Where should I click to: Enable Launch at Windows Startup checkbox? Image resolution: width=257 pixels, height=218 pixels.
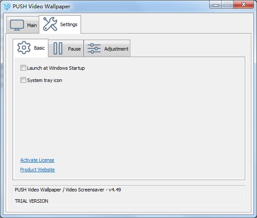point(23,68)
